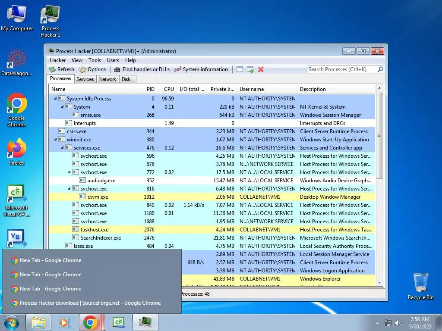Click the Find window toolbar icon
The width and height of the screenshot is (442, 331).
(240, 69)
